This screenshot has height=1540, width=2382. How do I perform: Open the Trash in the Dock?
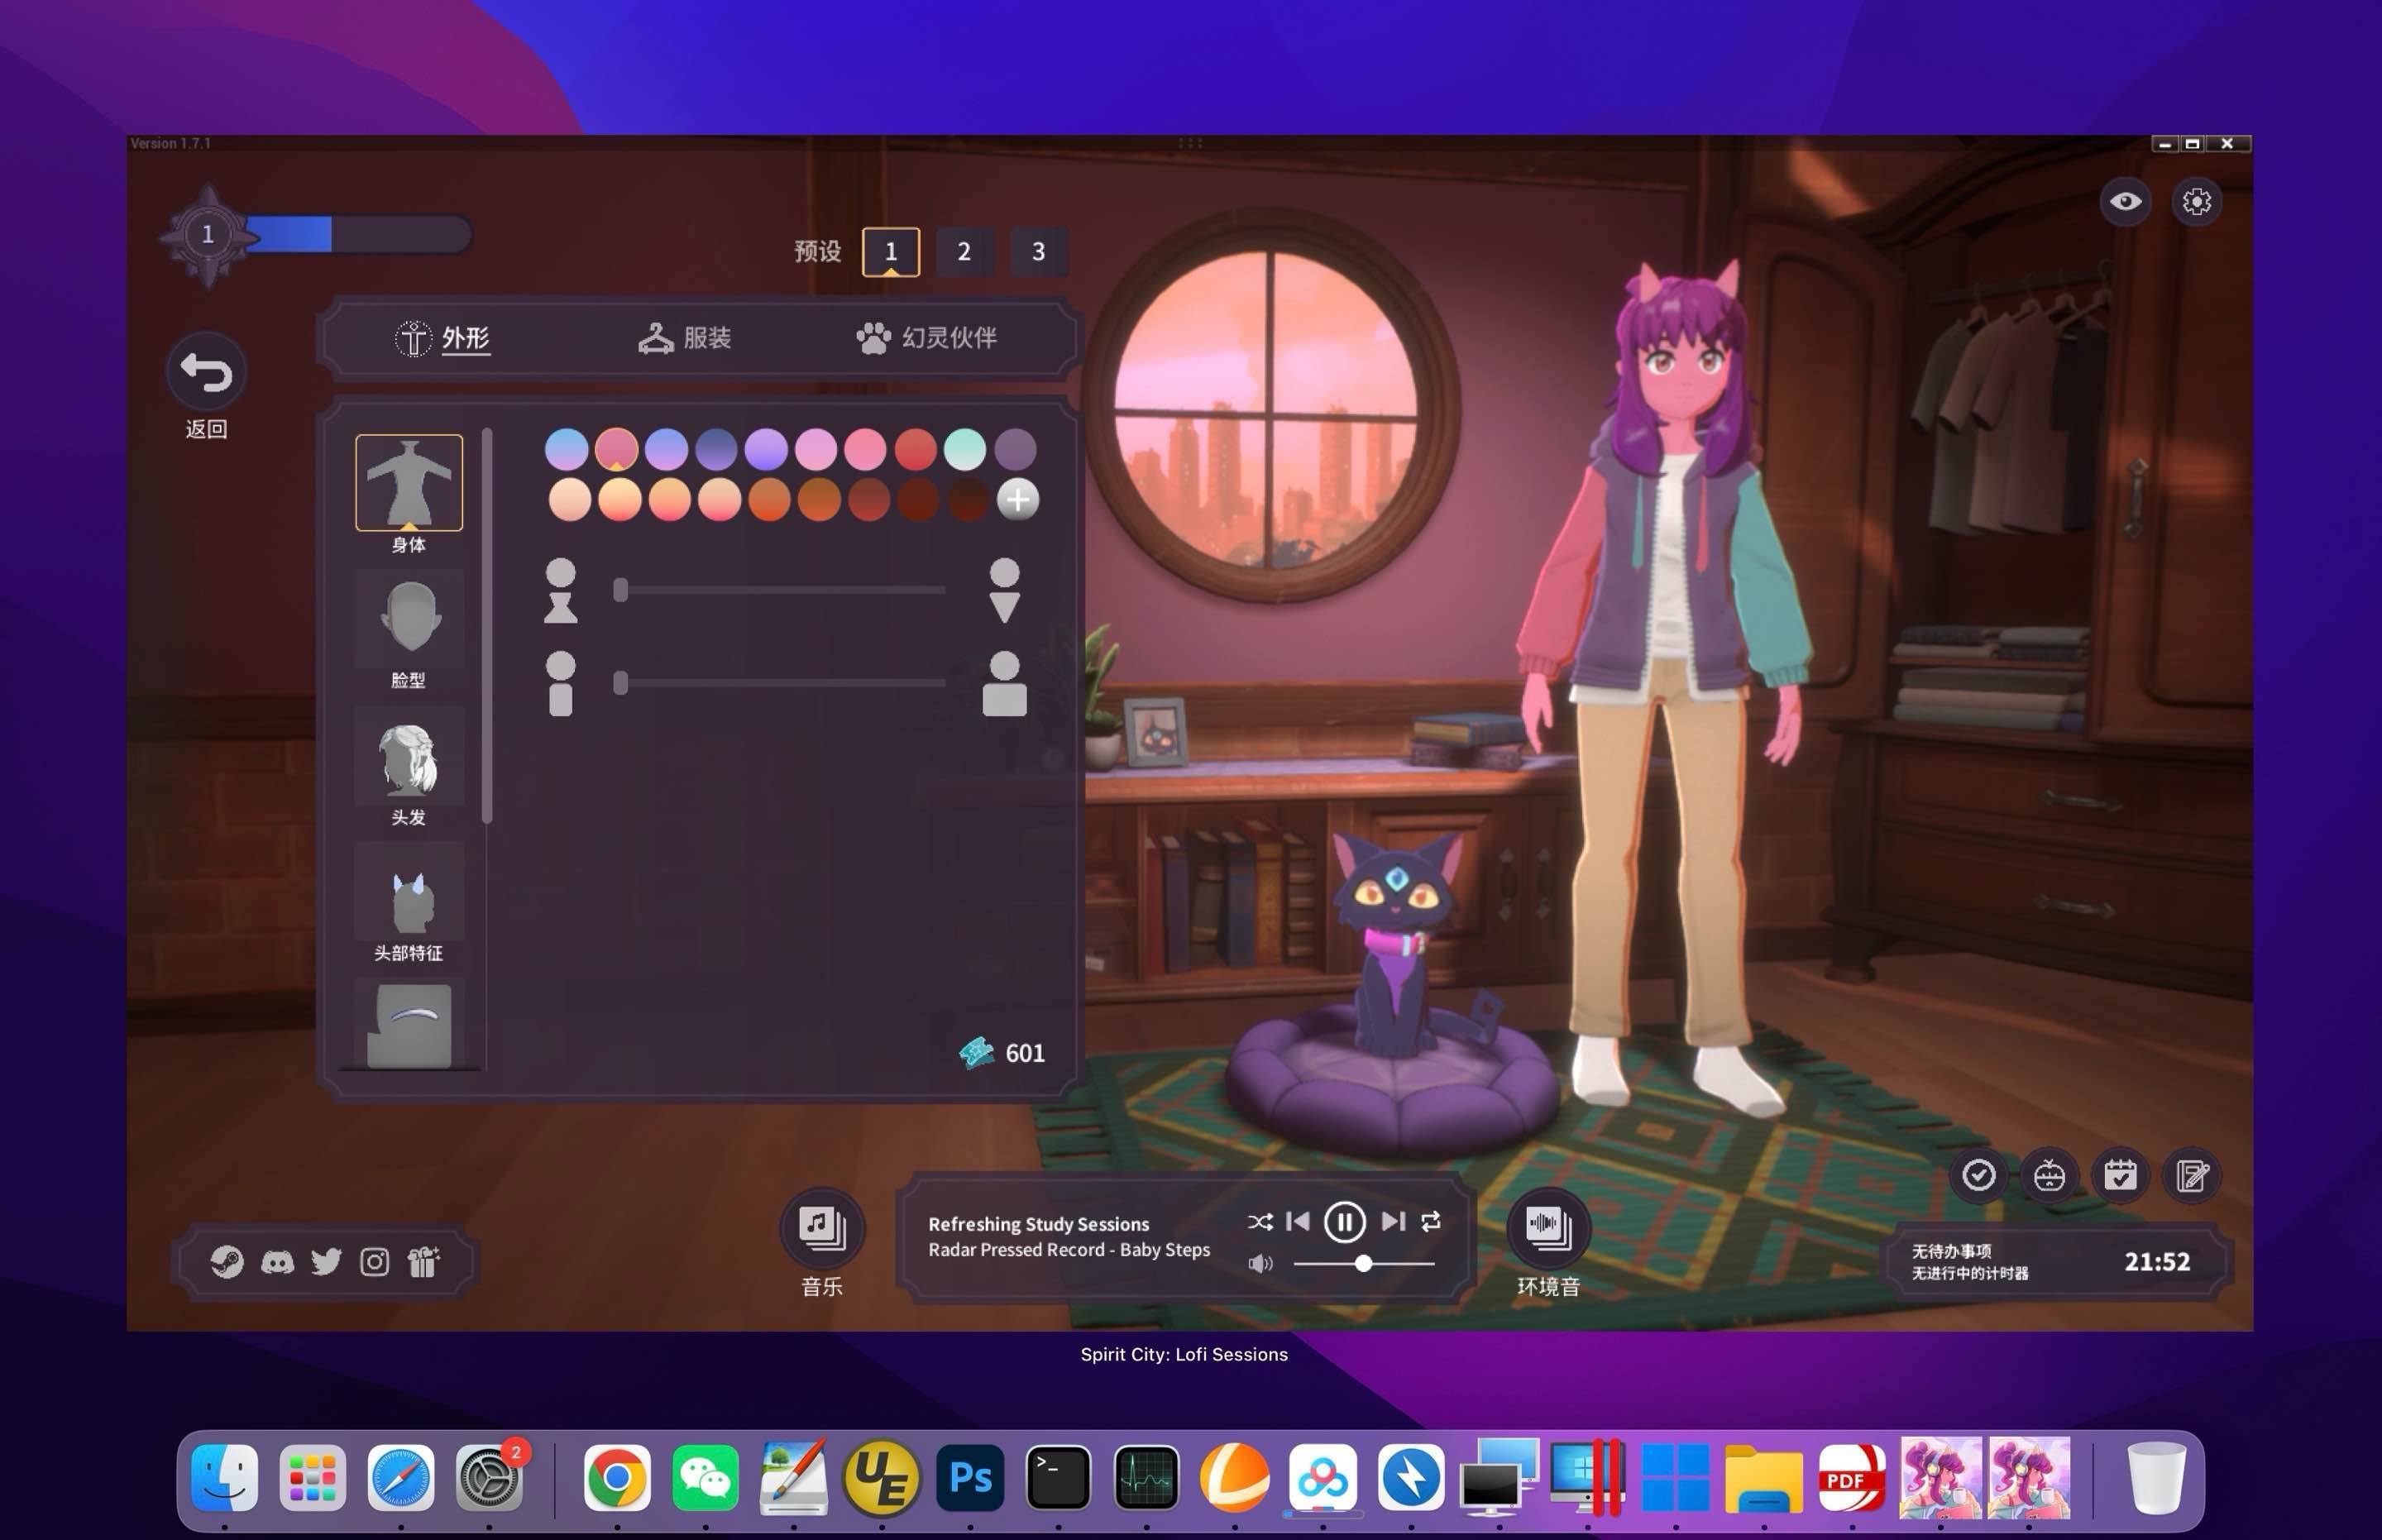(2155, 1478)
